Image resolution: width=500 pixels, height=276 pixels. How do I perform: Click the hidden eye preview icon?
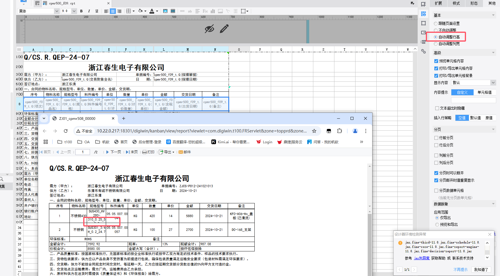click(209, 29)
